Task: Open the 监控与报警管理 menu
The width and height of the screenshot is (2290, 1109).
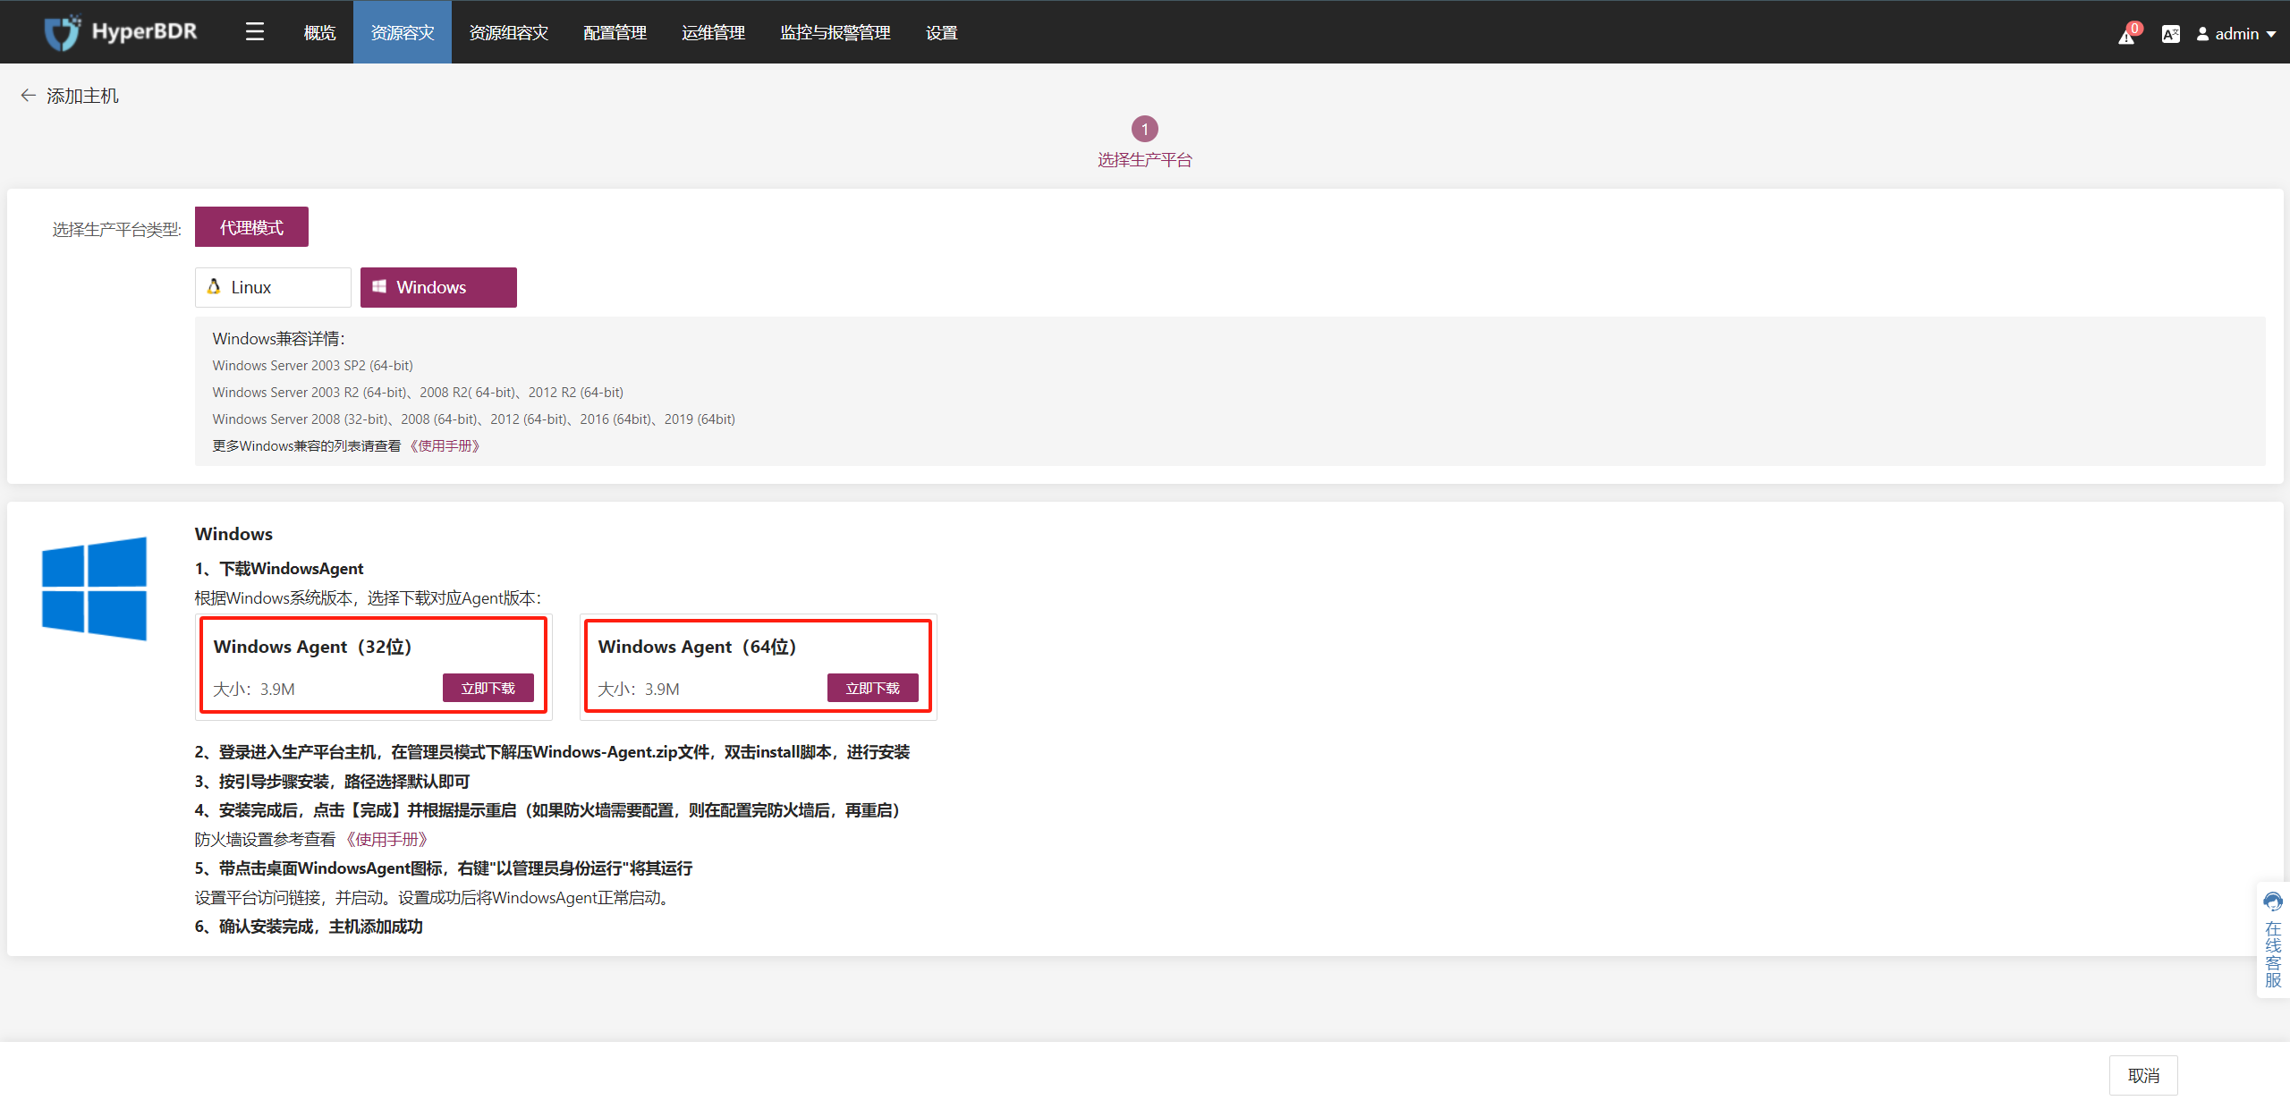Action: (835, 33)
